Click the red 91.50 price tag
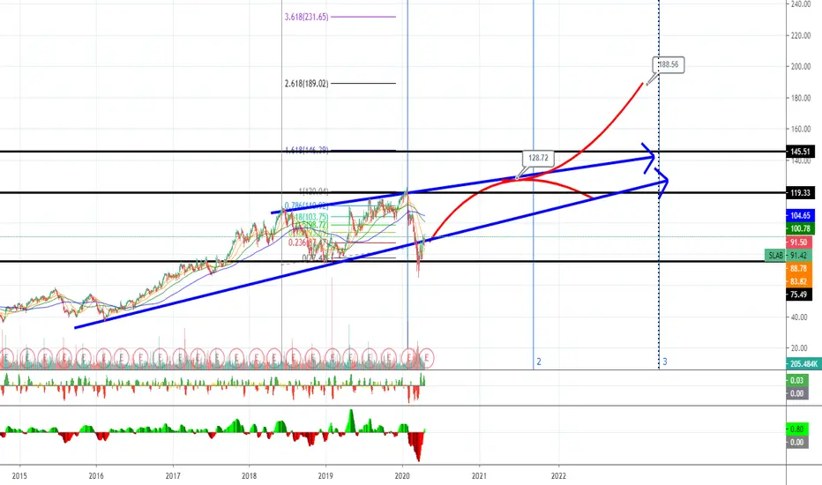Screen dimensions: 822x485 (x=799, y=242)
